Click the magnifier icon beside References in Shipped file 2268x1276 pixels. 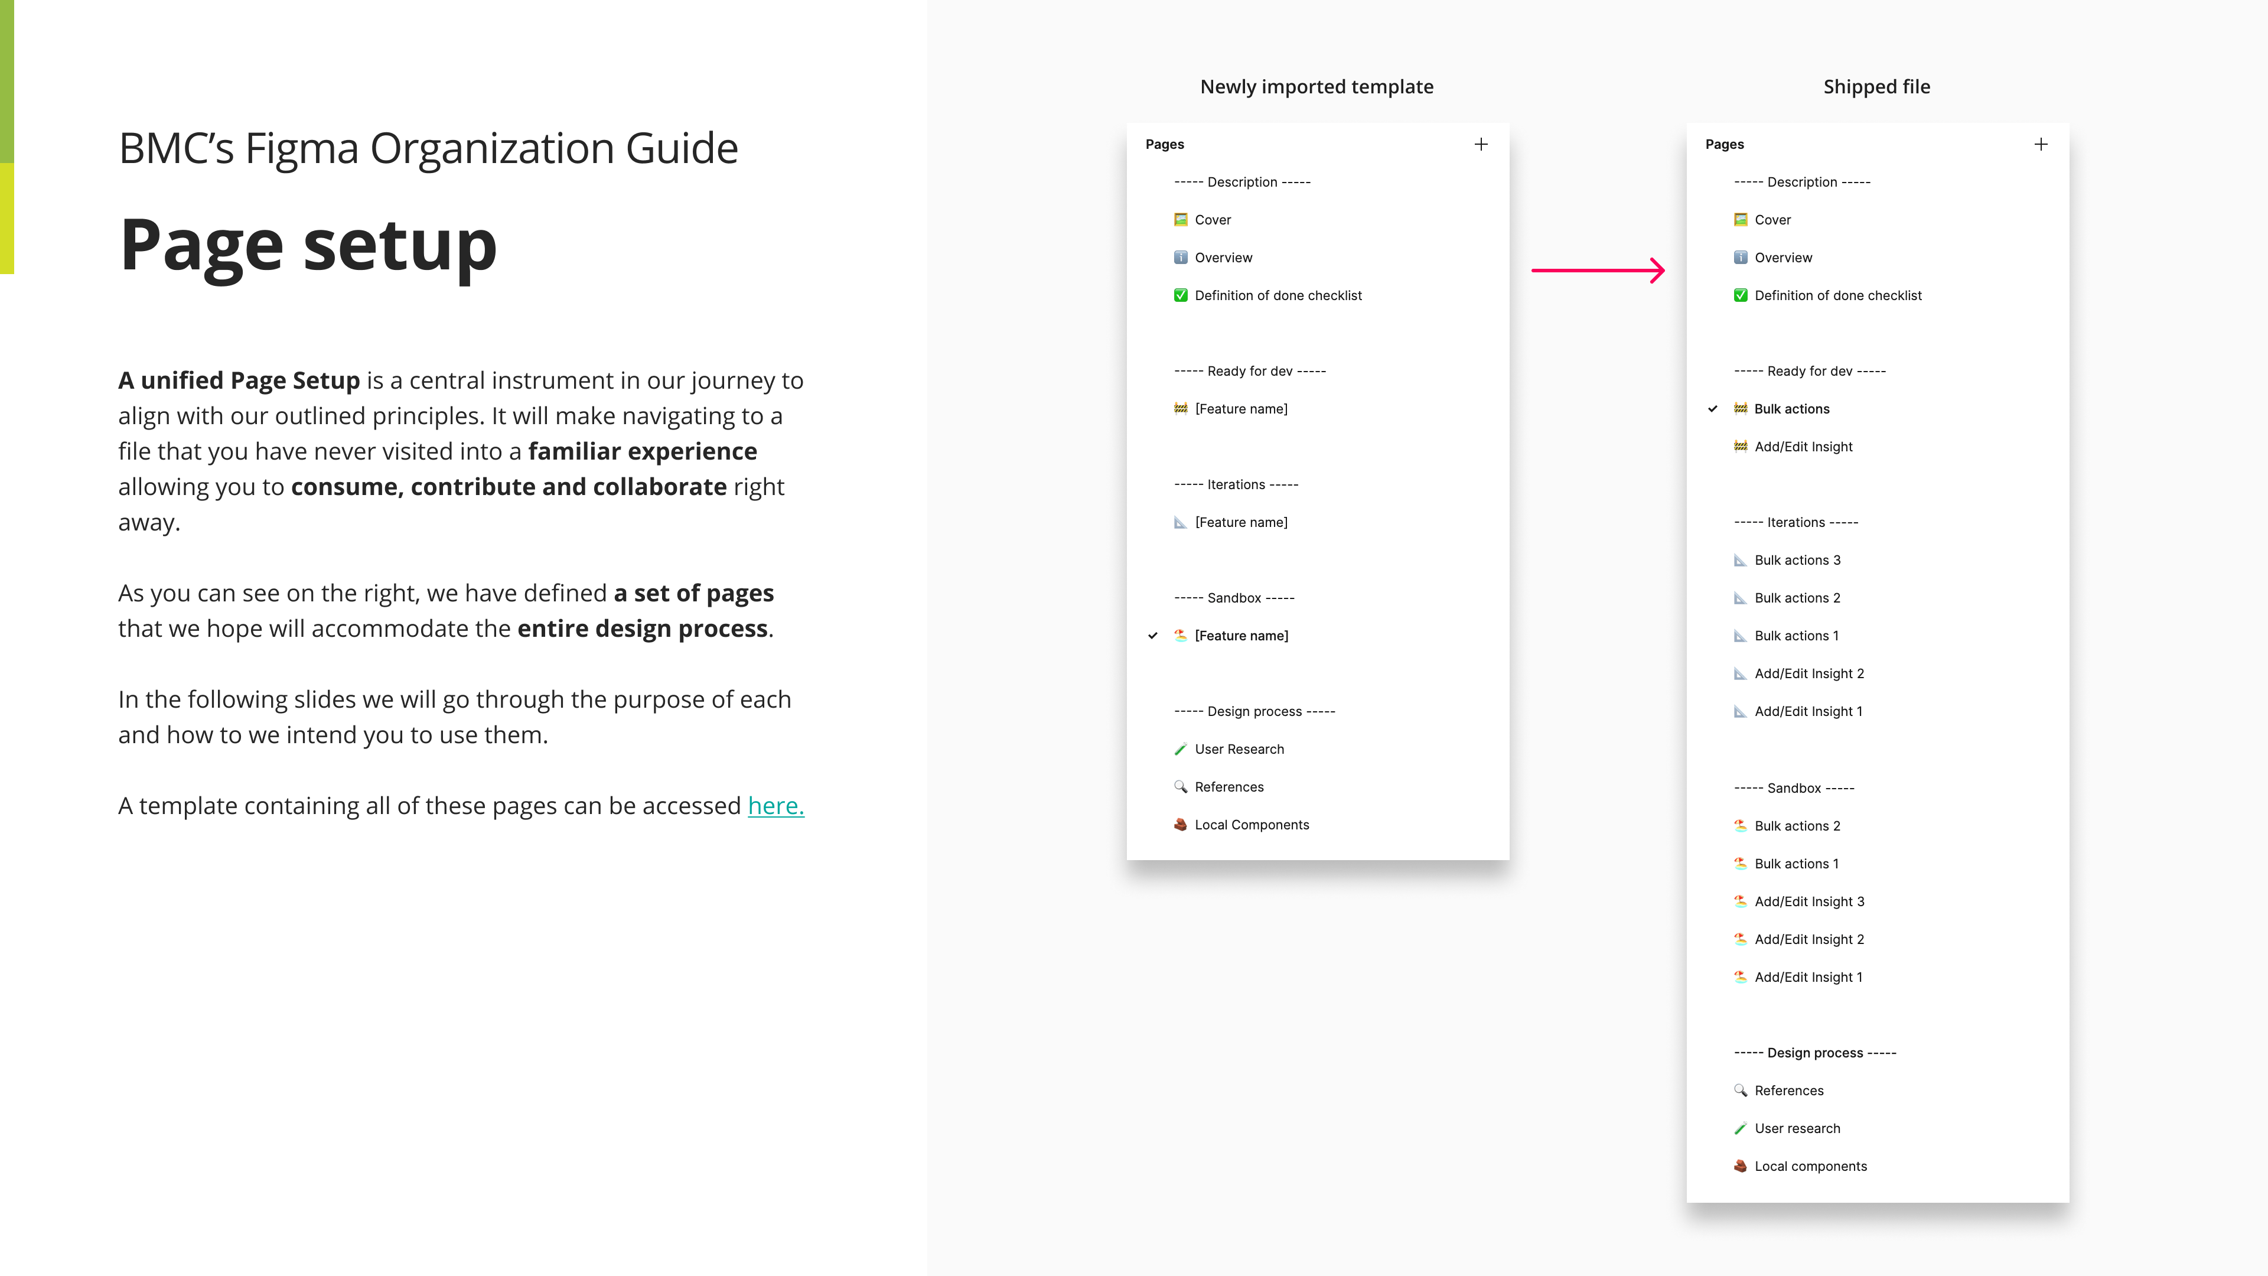pyautogui.click(x=1741, y=1091)
